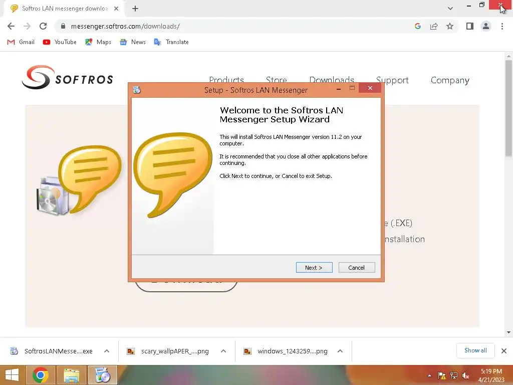This screenshot has width=513, height=385.
Task: Open Chrome three-dot menu
Action: (x=502, y=26)
